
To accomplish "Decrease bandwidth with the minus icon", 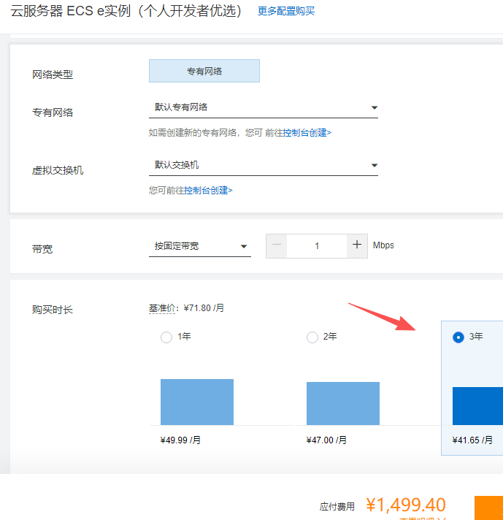I will pyautogui.click(x=277, y=246).
